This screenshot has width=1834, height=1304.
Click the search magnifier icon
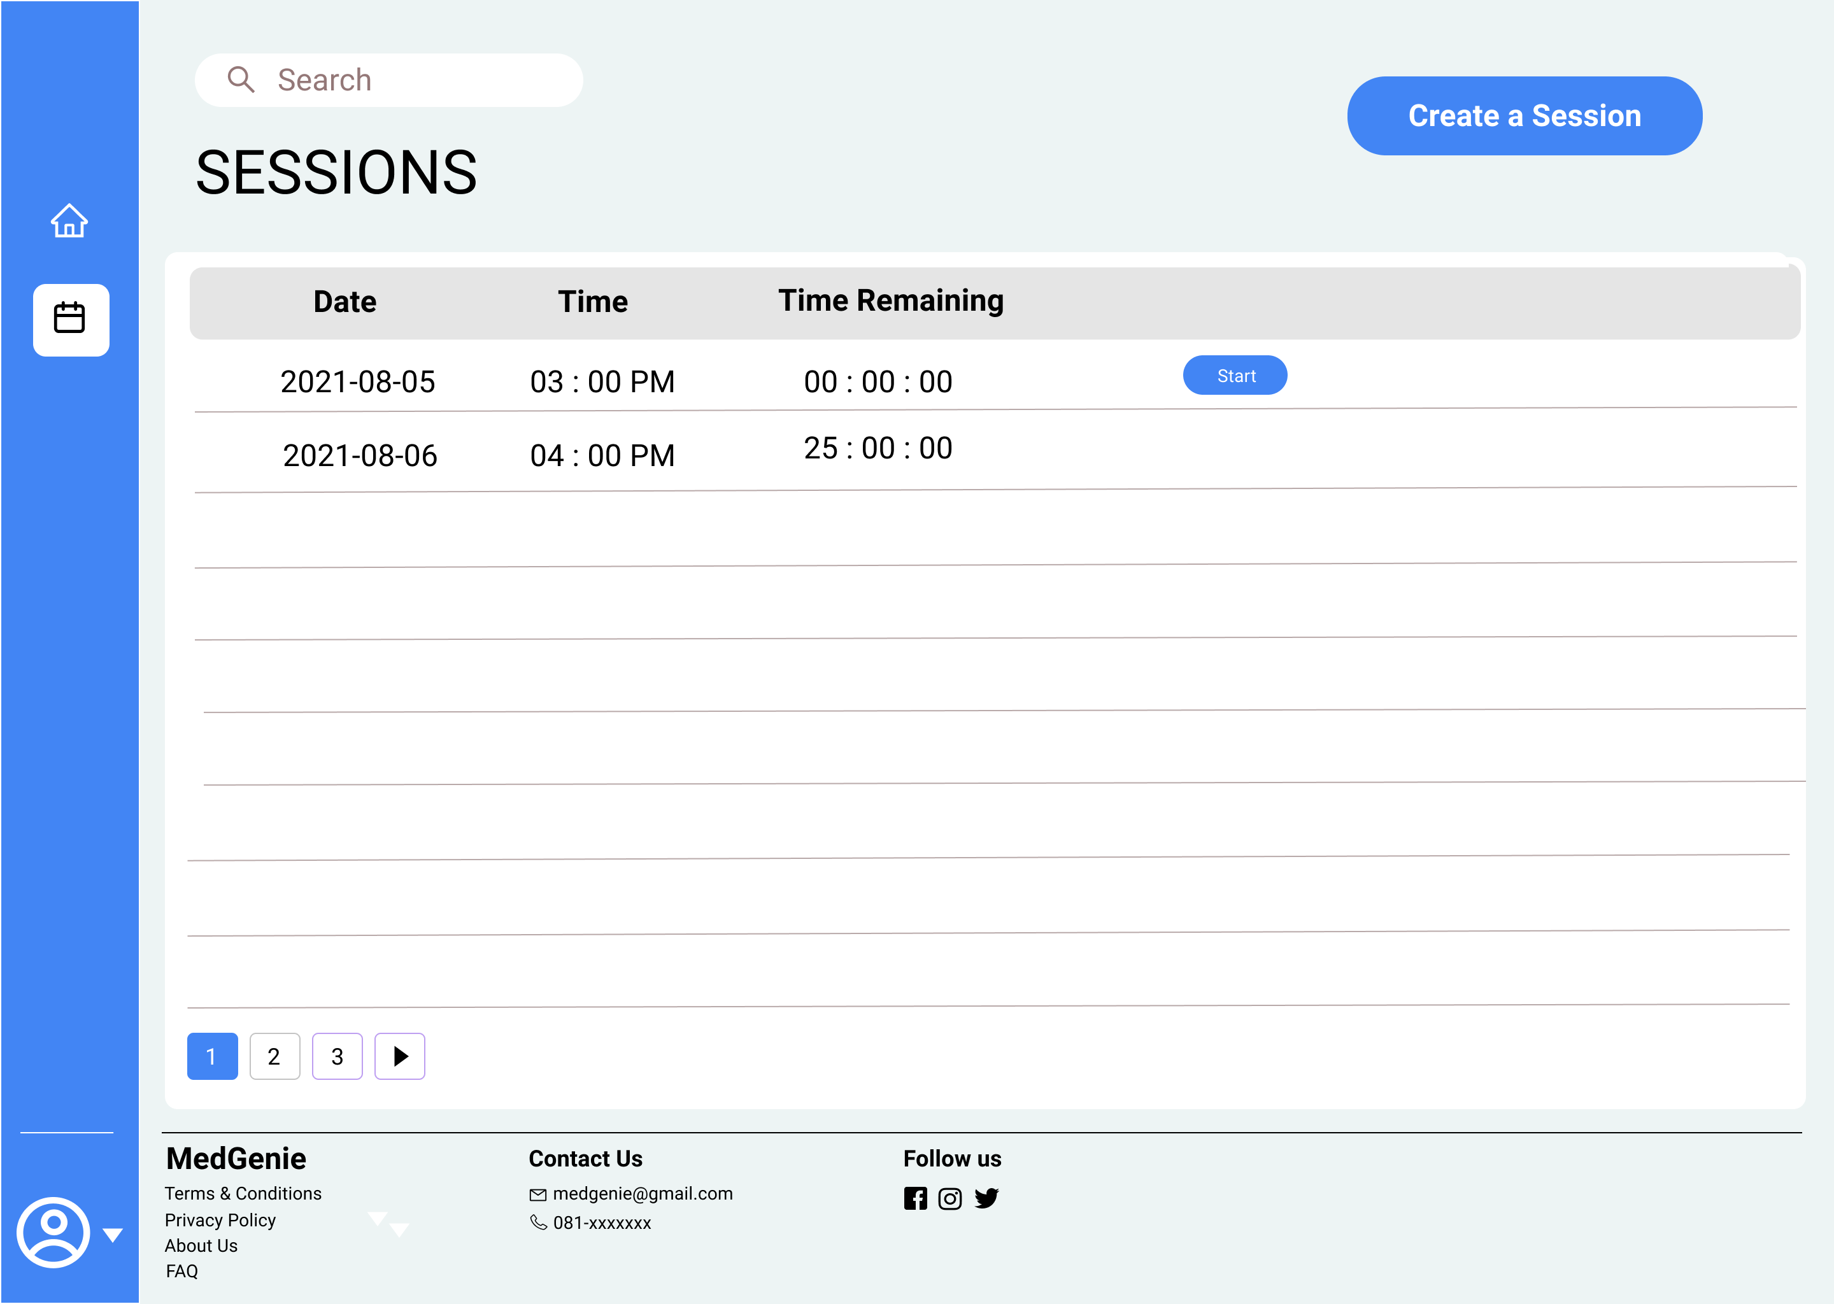241,80
